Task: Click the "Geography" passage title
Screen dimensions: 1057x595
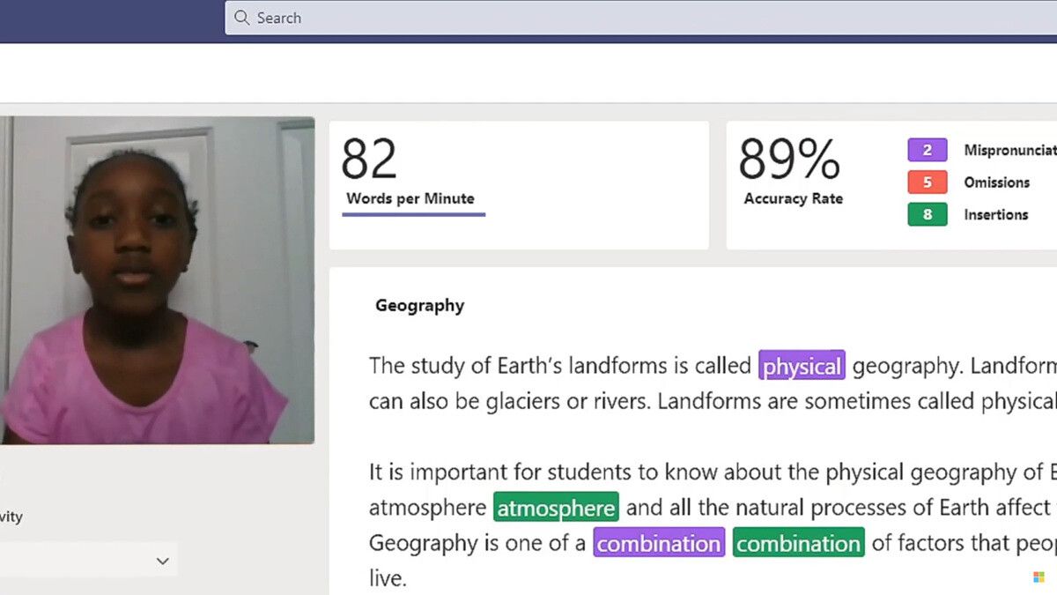Action: [x=419, y=305]
